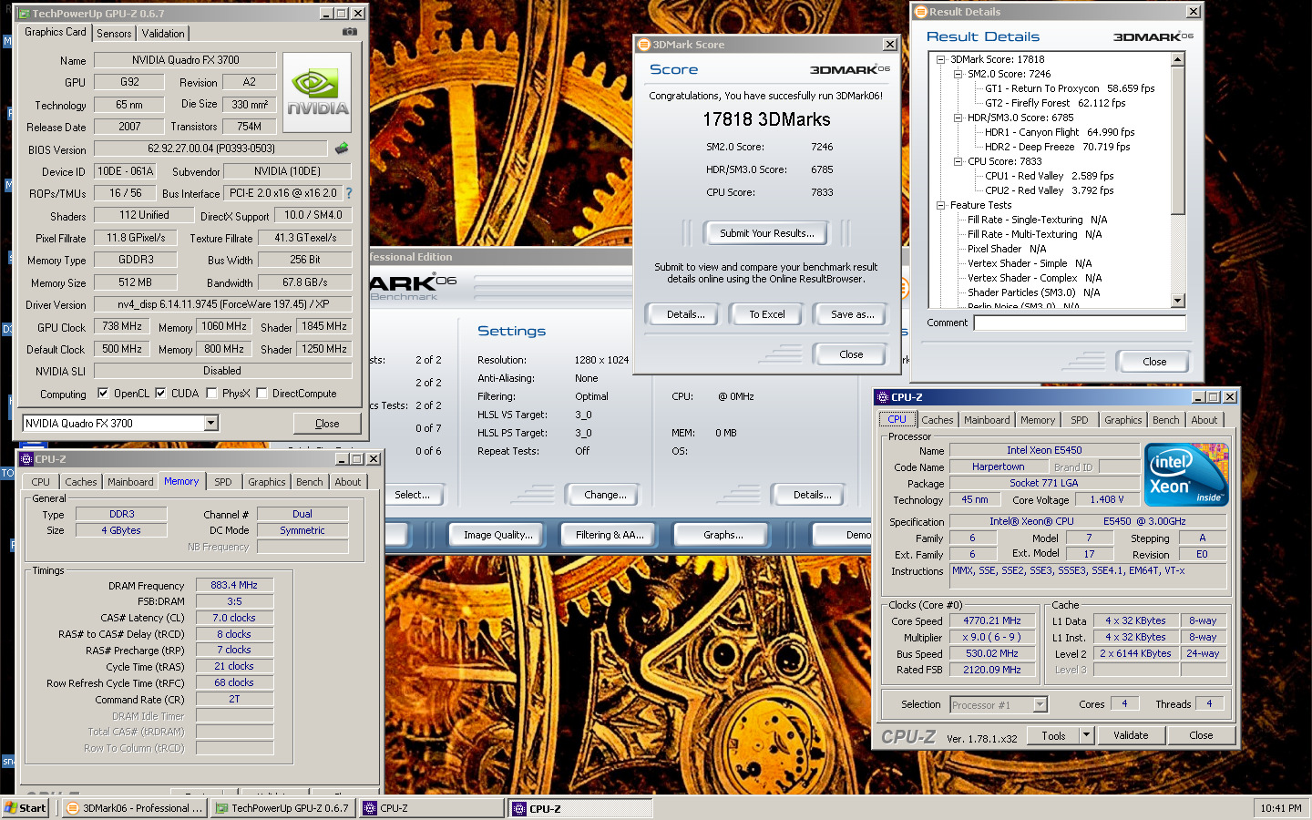Open the Tools dropdown arrow in CPU-Z
This screenshot has width=1312, height=820.
point(1086,735)
